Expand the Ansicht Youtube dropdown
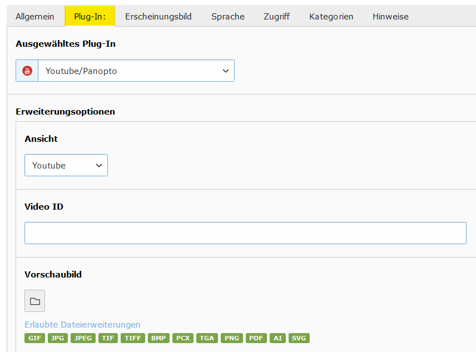Screen dimensions: 476x352 (66, 165)
